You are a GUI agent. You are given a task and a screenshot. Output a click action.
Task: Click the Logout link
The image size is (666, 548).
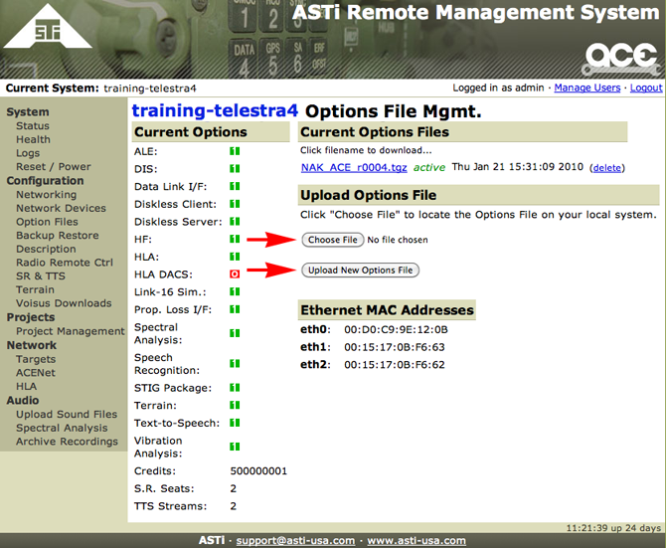(x=646, y=88)
